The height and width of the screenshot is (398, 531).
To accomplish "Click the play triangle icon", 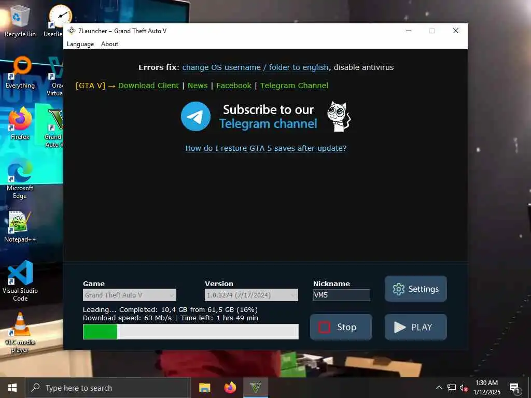I will pyautogui.click(x=400, y=328).
